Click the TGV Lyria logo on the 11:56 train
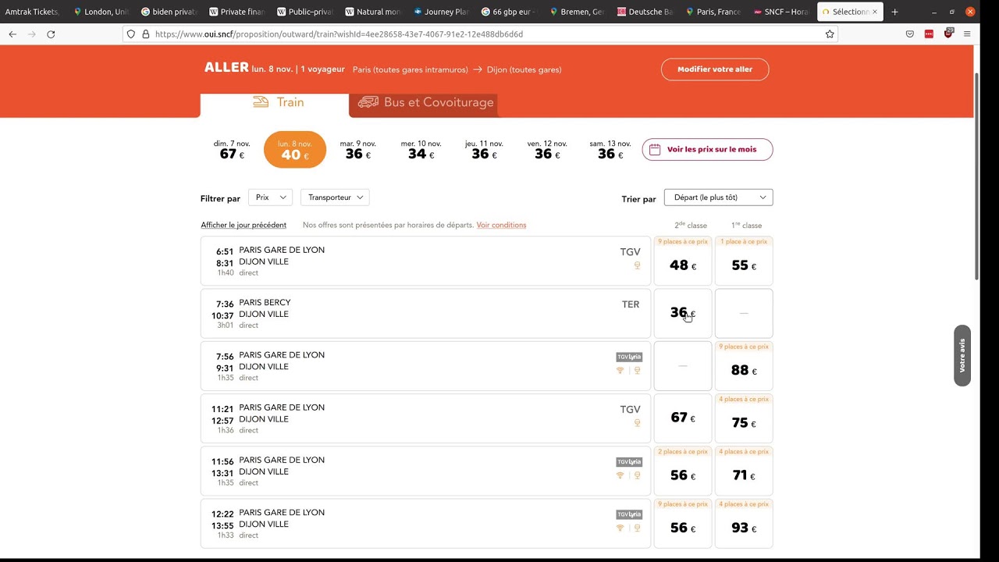The width and height of the screenshot is (999, 562). coord(629,462)
